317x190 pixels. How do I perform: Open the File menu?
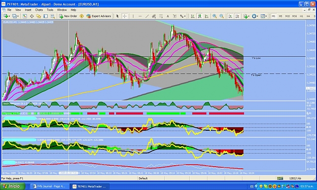point(9,10)
